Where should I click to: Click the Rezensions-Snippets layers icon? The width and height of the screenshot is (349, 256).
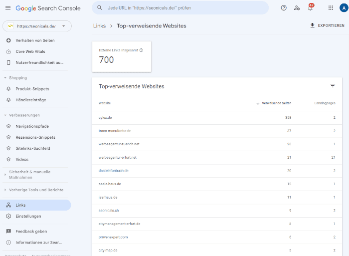click(8, 137)
